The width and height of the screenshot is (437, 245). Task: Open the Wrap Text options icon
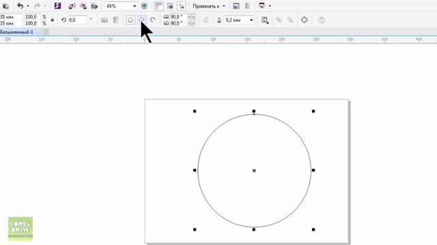tap(265, 20)
